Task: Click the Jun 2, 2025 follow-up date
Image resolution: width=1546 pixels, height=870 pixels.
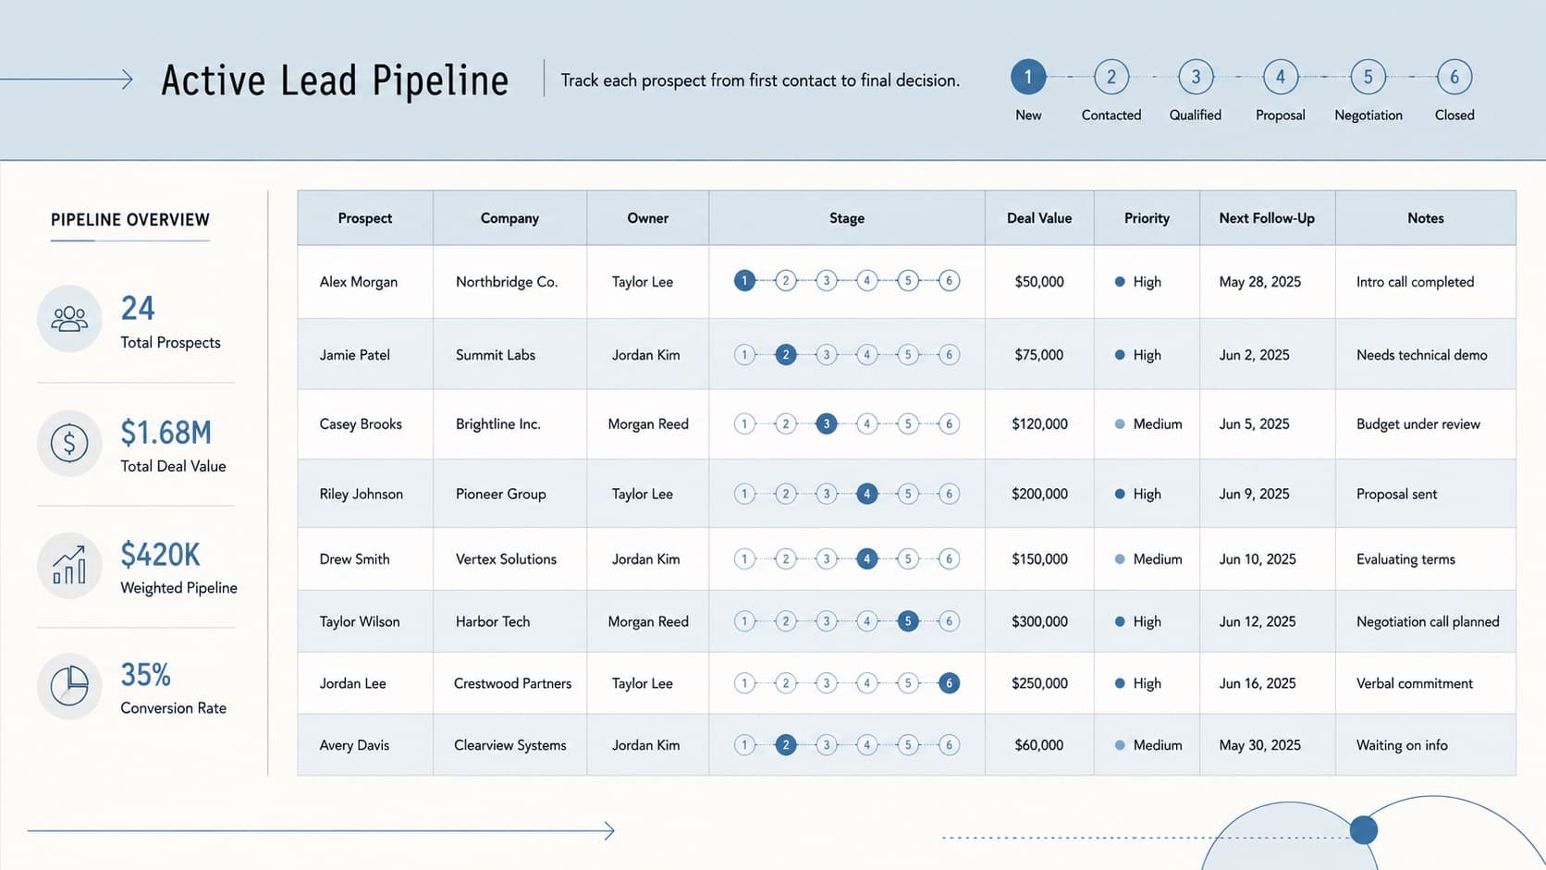Action: pyautogui.click(x=1254, y=355)
